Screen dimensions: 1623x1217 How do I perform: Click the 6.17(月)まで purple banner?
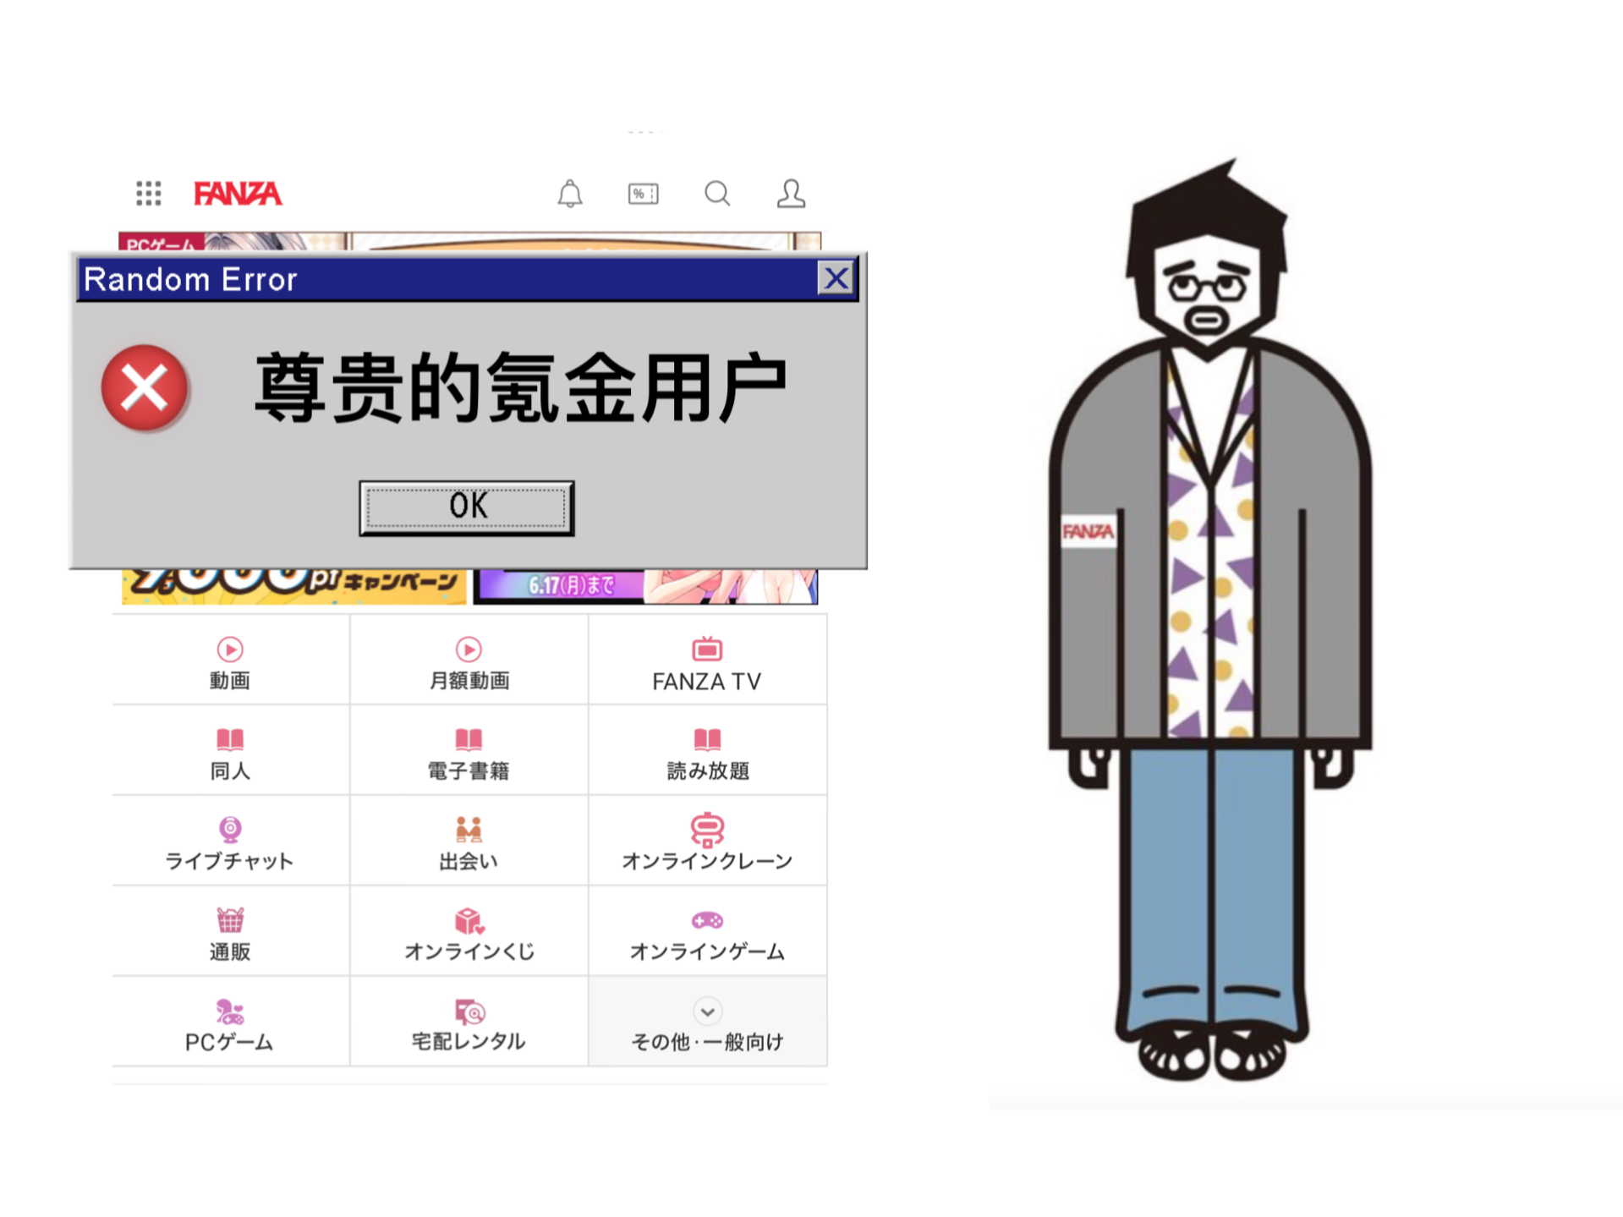pyautogui.click(x=645, y=586)
